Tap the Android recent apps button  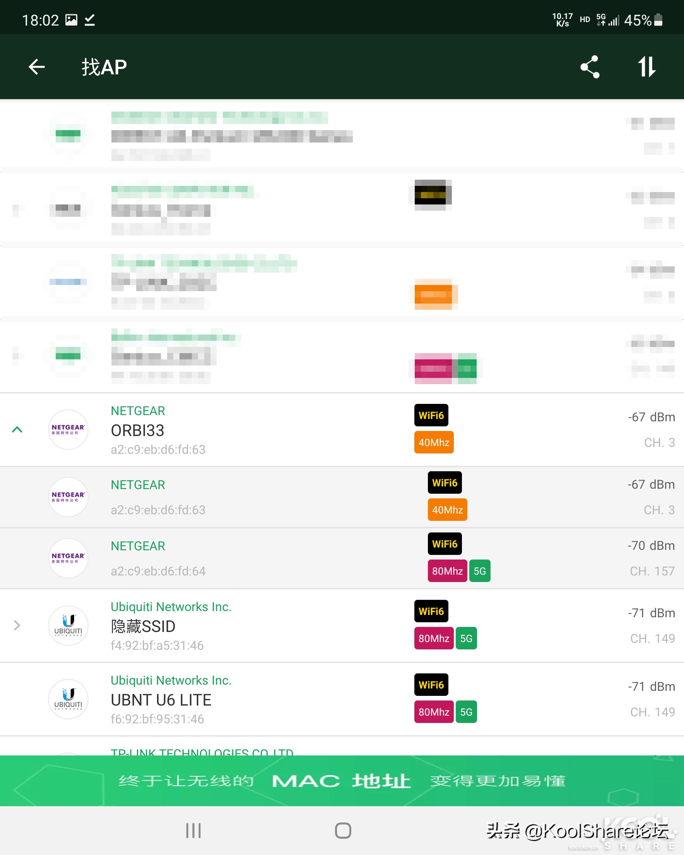(x=193, y=831)
